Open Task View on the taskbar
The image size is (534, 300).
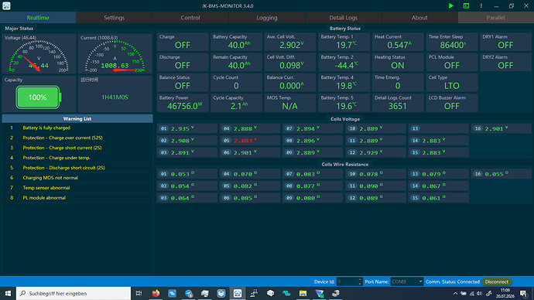tap(139, 293)
